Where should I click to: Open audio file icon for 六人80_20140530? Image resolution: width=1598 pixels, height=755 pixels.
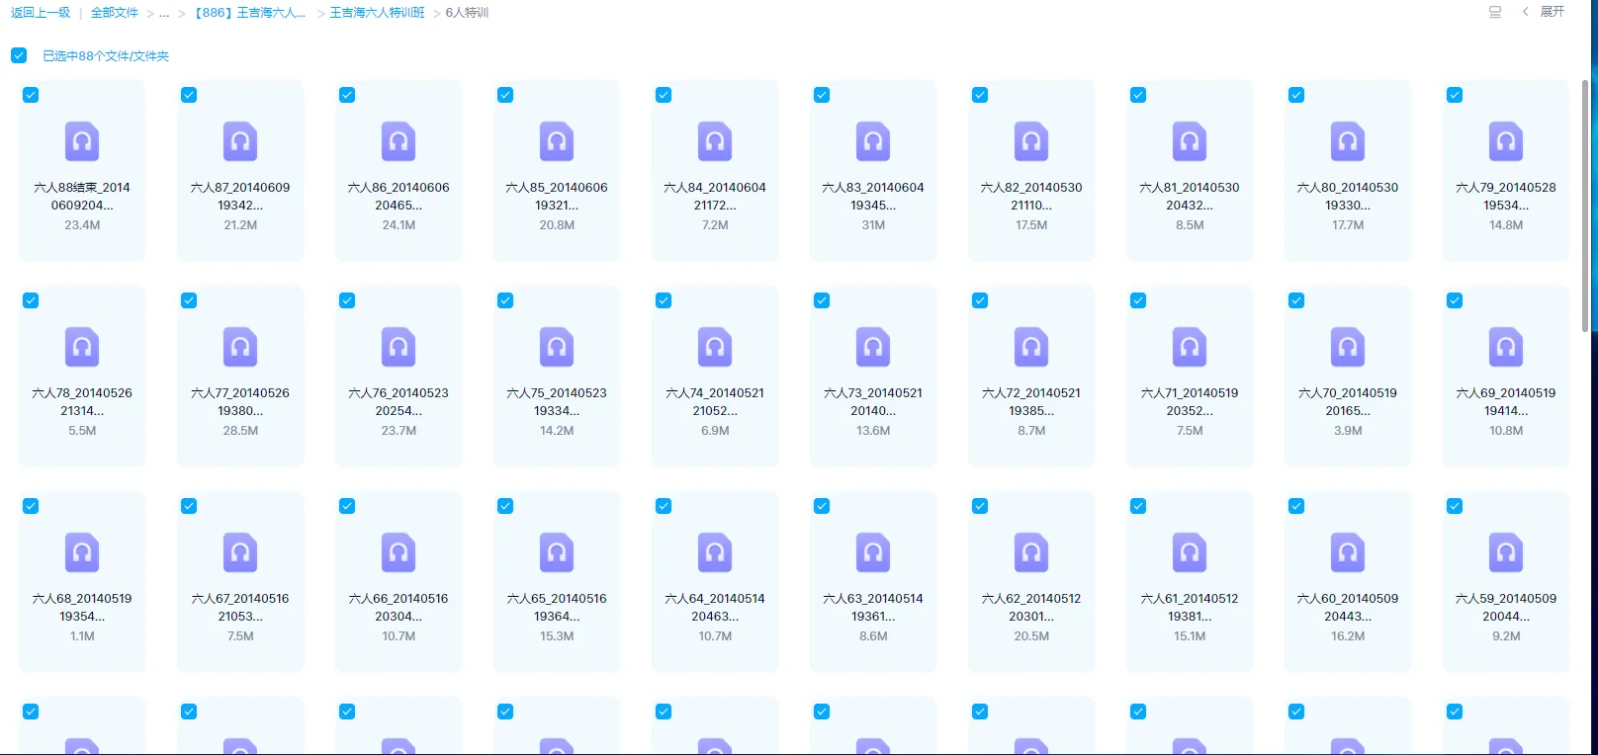(1348, 141)
